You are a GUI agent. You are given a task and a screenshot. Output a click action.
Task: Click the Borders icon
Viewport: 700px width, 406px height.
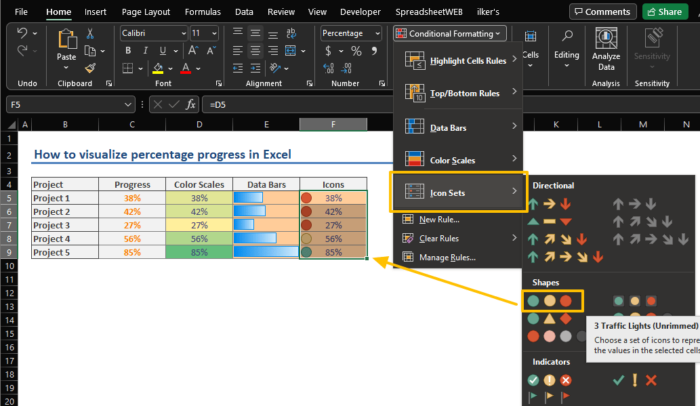point(127,68)
